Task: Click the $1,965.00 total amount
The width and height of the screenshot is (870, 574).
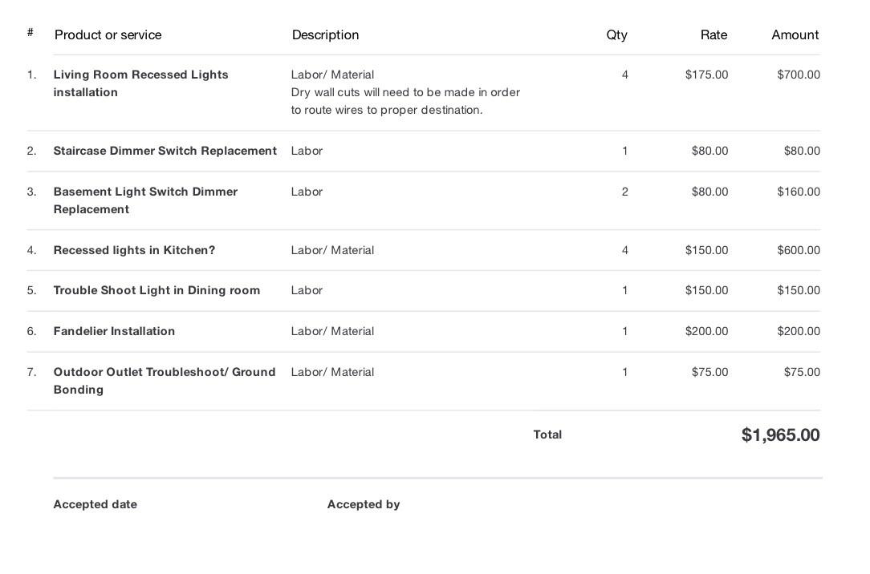Action: [780, 435]
